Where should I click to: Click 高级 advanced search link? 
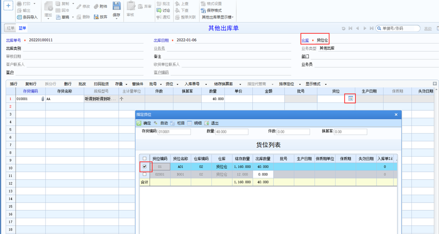click(428, 28)
